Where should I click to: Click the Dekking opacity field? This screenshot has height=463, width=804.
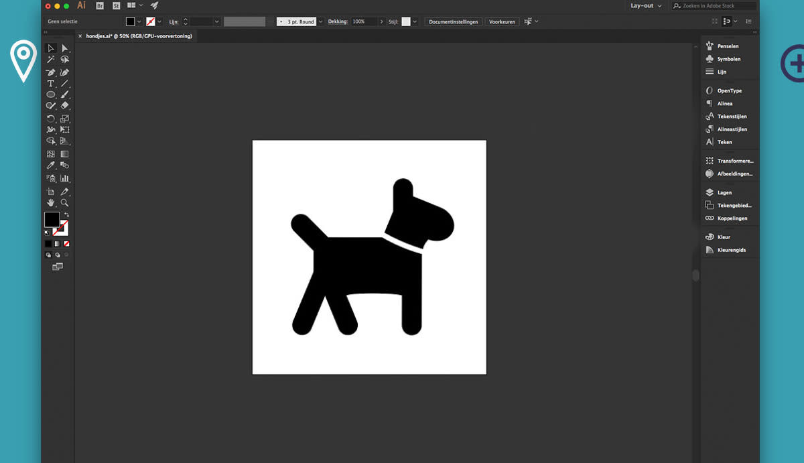click(364, 21)
